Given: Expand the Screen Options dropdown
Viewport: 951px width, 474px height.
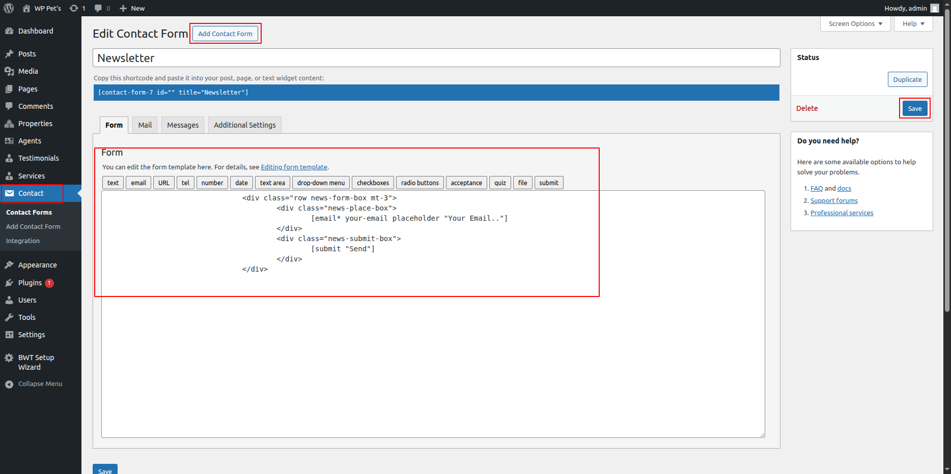Looking at the screenshot, I should [855, 24].
